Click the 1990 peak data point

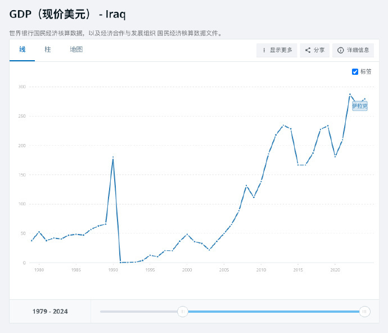click(113, 158)
